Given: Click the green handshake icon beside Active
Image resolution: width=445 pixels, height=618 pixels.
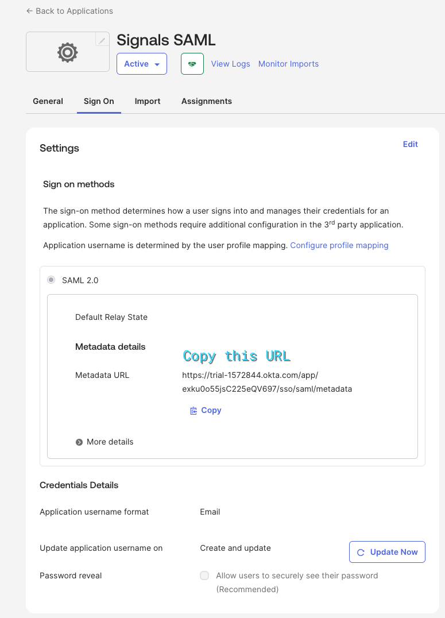Looking at the screenshot, I should [x=192, y=64].
